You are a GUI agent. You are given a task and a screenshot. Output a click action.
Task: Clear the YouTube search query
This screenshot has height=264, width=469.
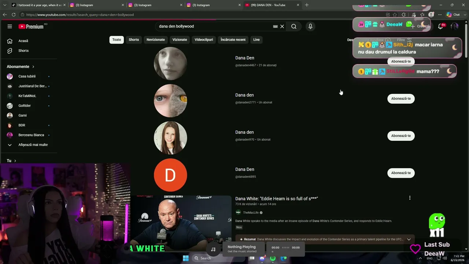click(282, 26)
